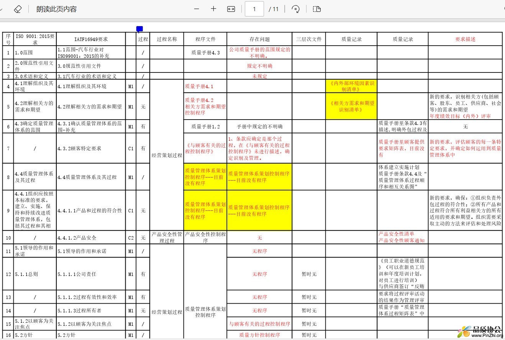Click the cell '1.0范围'
505x340 pixels.
35,53
